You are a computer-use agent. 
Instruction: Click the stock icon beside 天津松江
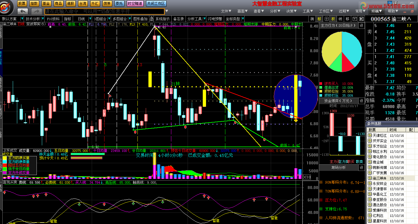pos(370,135)
